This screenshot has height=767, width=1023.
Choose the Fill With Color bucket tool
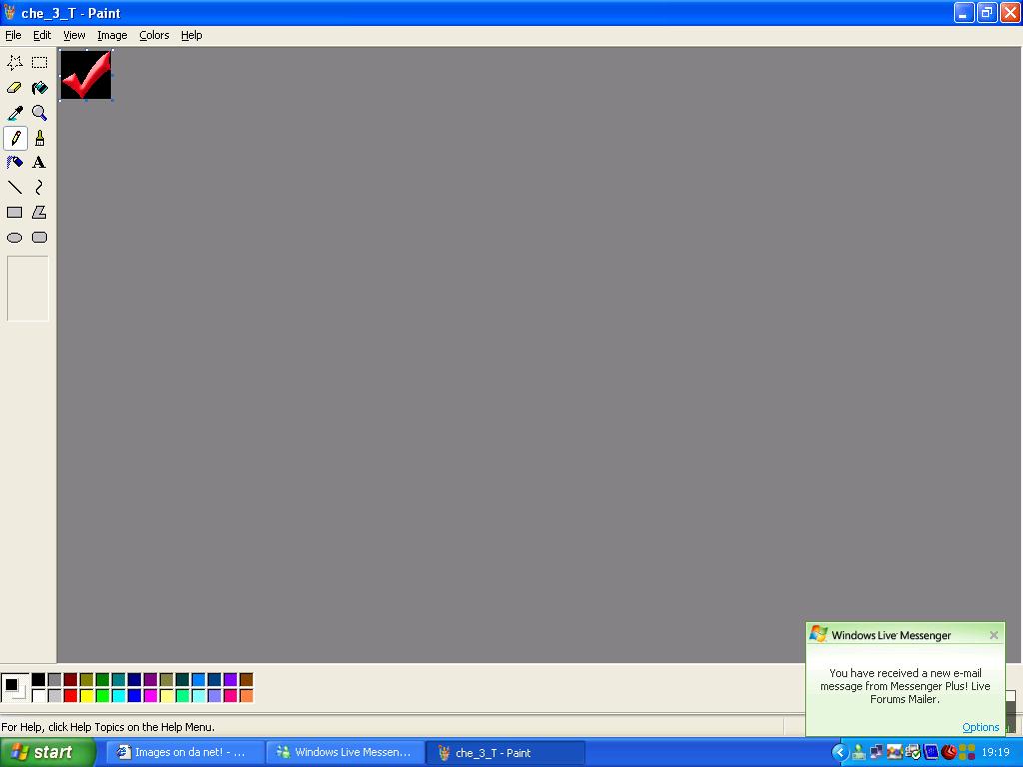coord(39,88)
